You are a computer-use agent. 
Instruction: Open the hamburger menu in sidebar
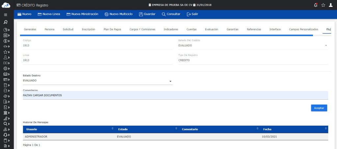tap(5, 15)
